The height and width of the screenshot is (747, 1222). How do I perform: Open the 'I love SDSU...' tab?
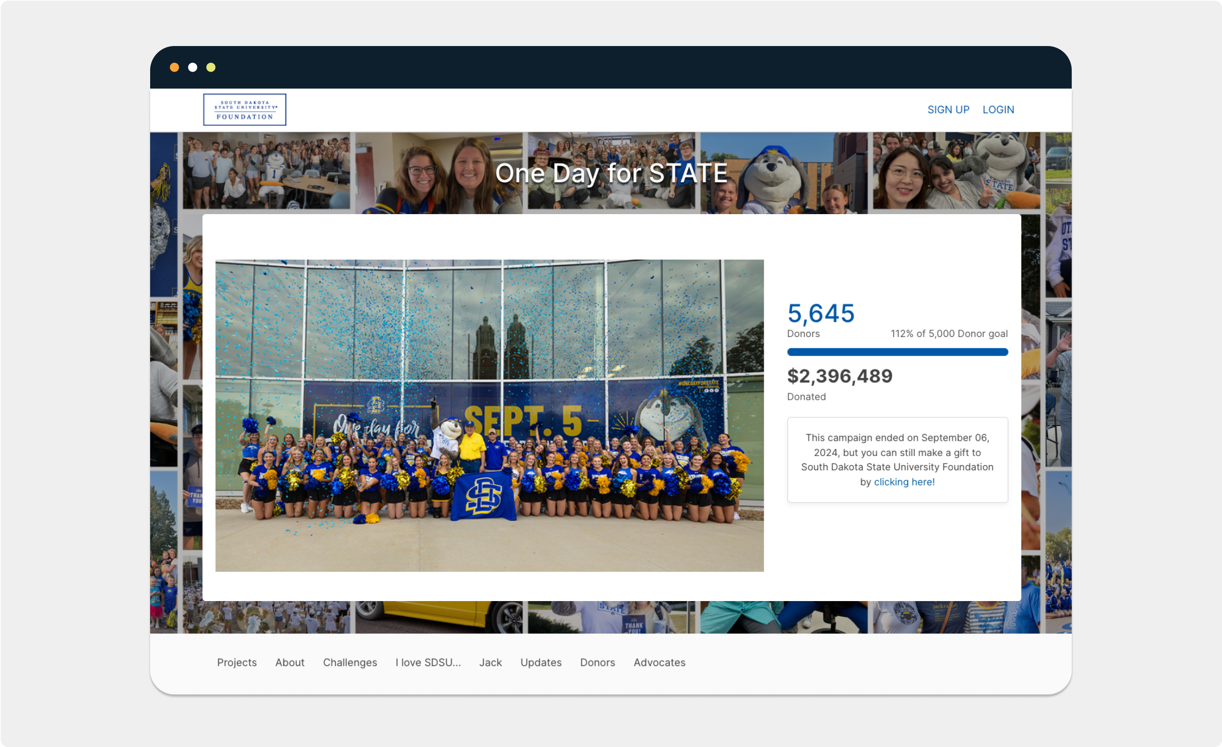[427, 662]
